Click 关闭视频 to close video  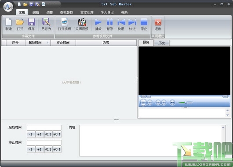click(82, 24)
